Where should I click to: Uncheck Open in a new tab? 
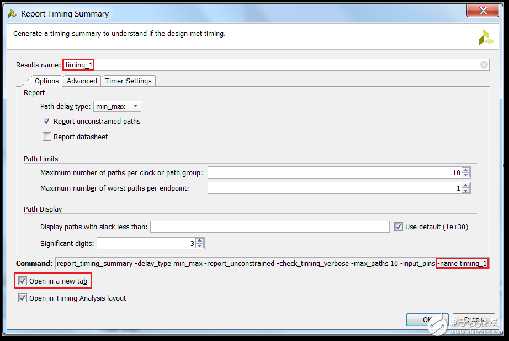23,281
